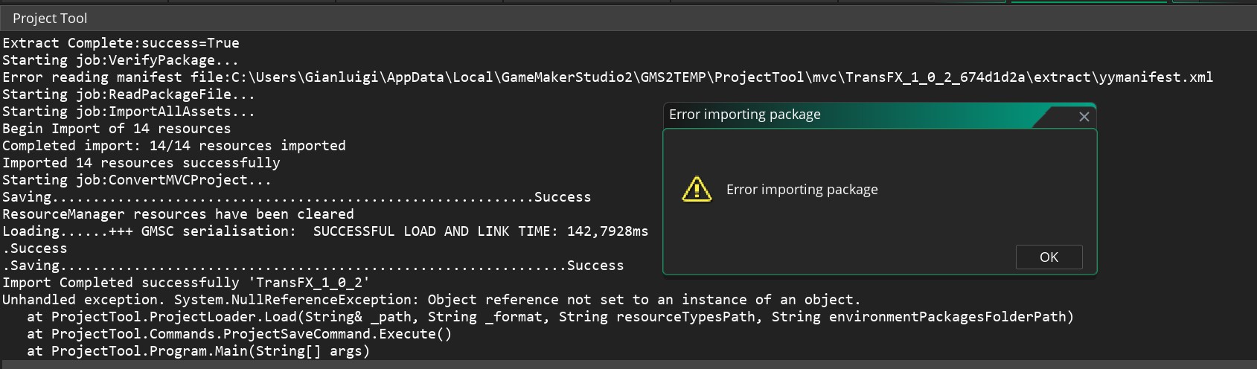Click the OK button in error dialog
The height and width of the screenshot is (369, 1257).
point(1049,257)
